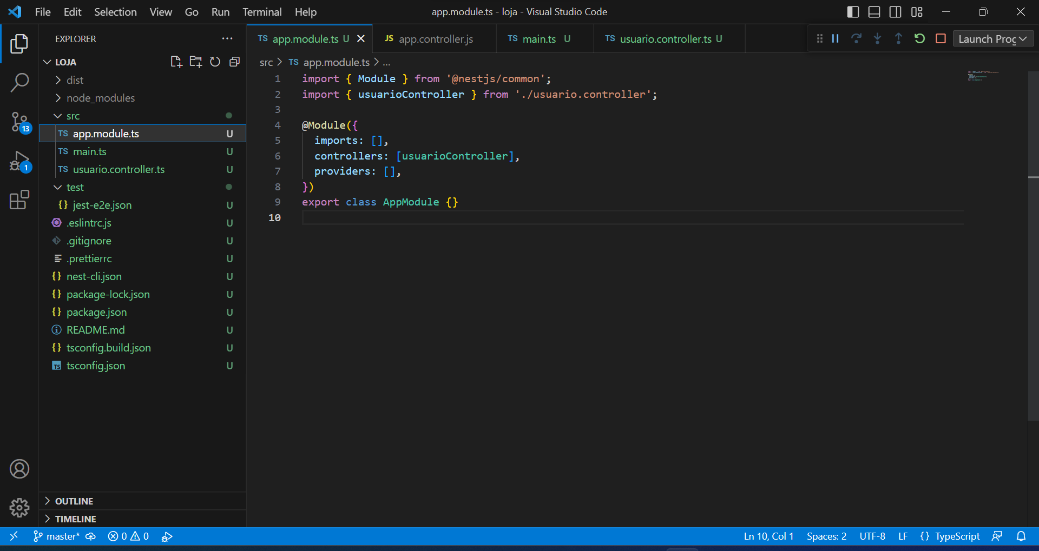1039x551 pixels.
Task: Restart the debug session
Action: click(919, 38)
